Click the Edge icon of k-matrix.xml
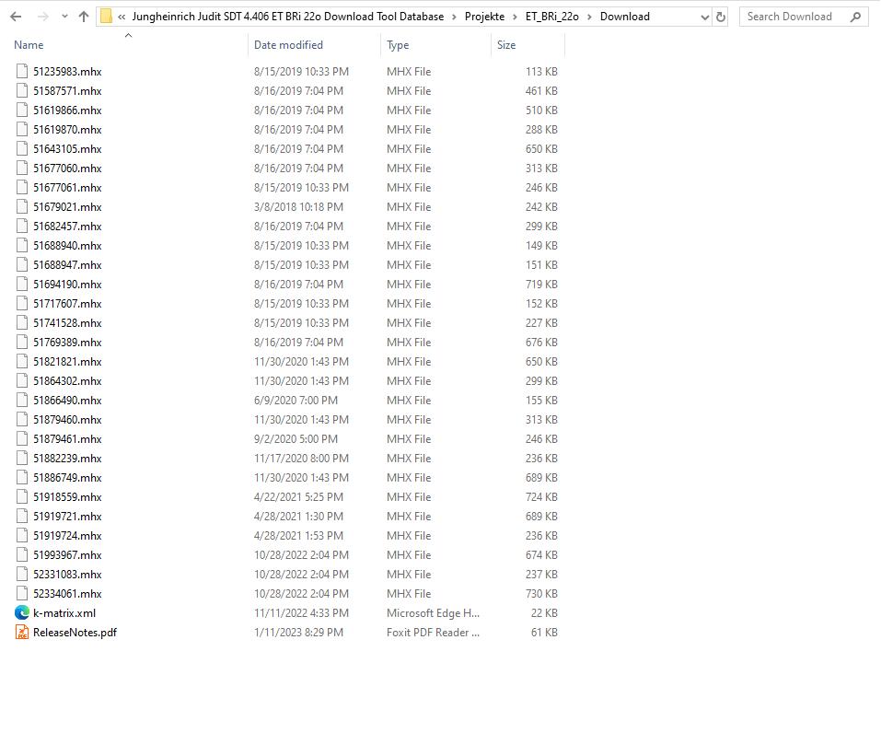This screenshot has width=881, height=733. point(22,612)
